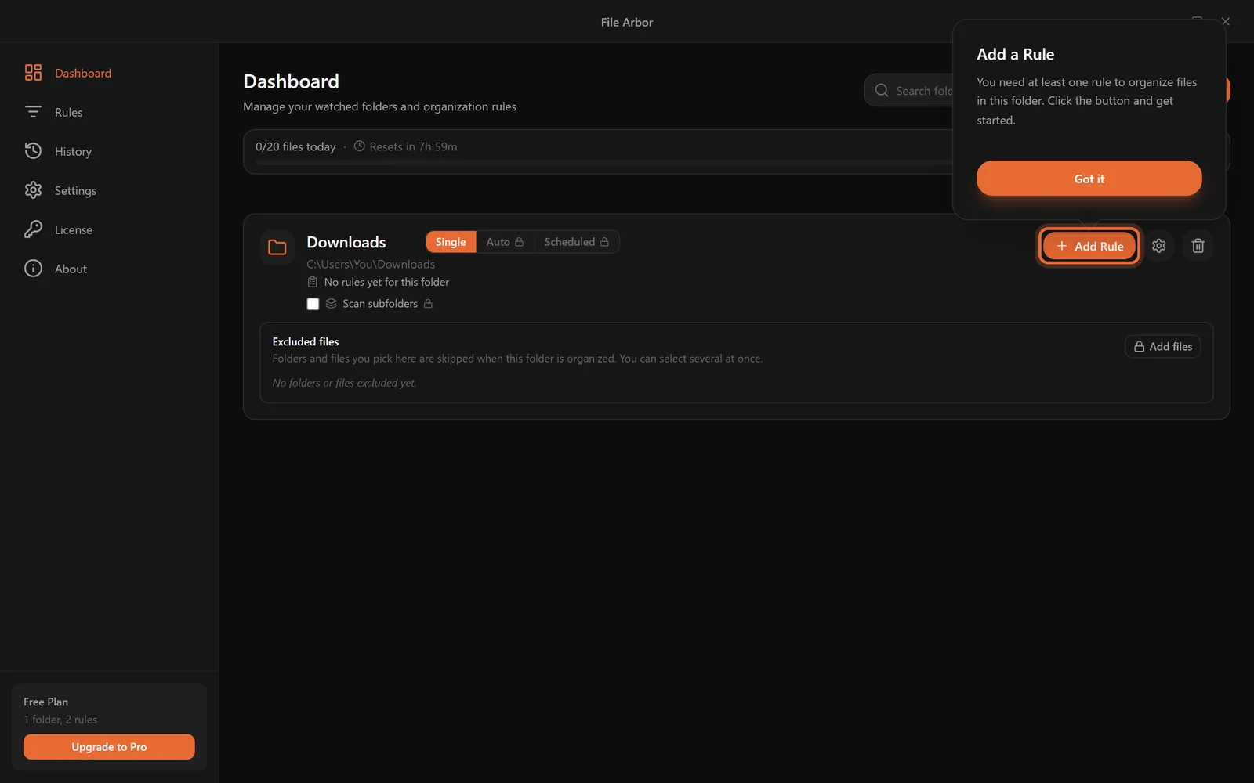
Task: Enable the Scan subfolders checkbox
Action: click(x=313, y=304)
